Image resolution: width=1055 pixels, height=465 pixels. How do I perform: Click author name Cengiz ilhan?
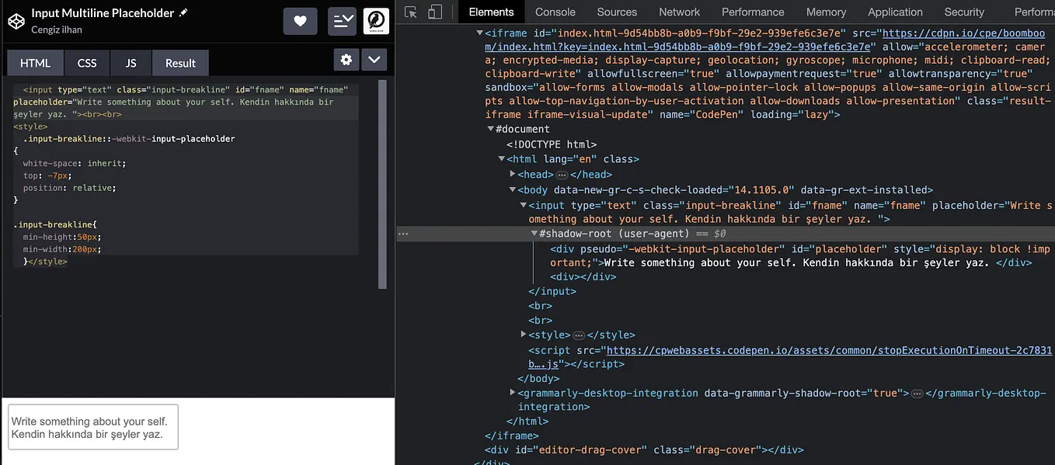click(x=57, y=29)
